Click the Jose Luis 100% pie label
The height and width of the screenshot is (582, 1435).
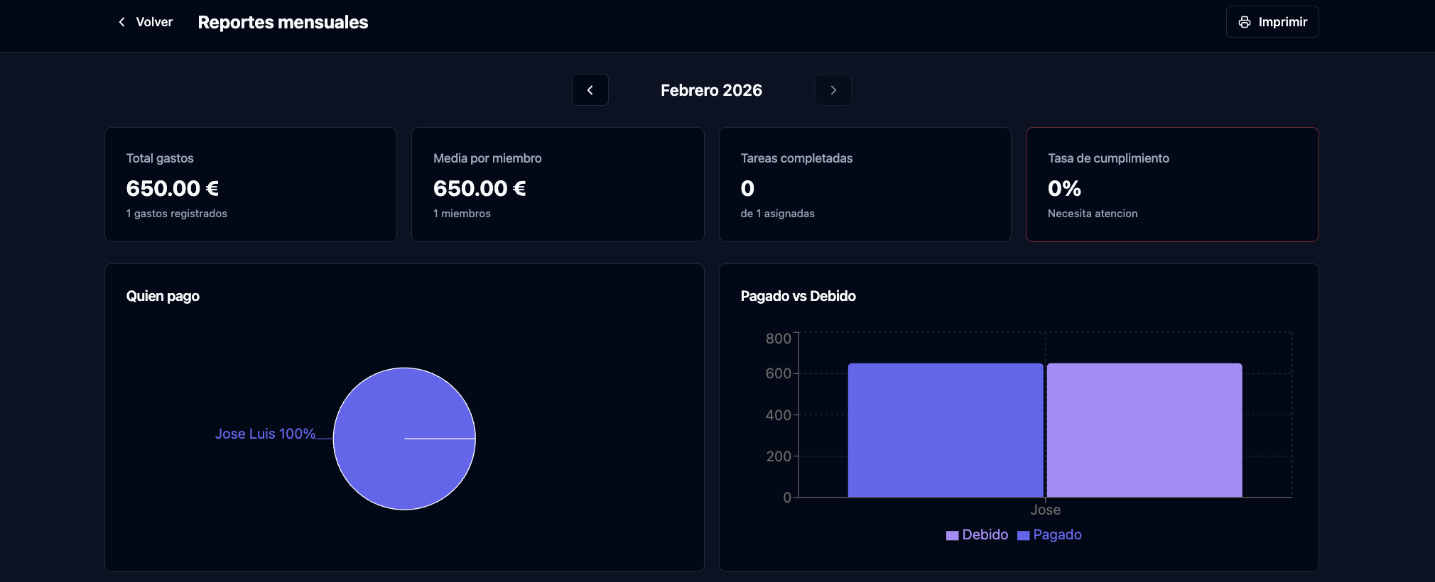coord(265,434)
